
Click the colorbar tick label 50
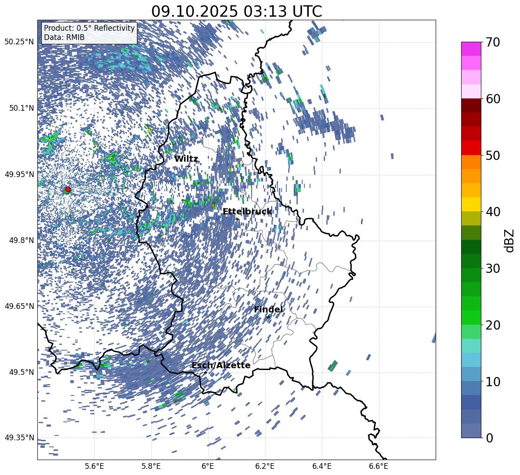(x=493, y=156)
